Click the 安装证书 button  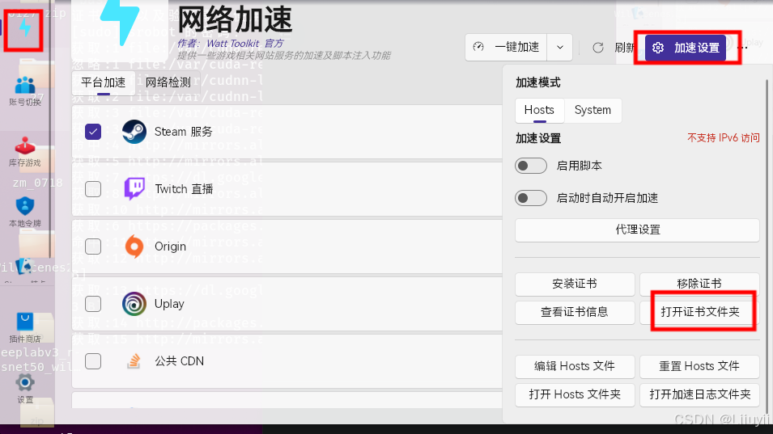(575, 284)
